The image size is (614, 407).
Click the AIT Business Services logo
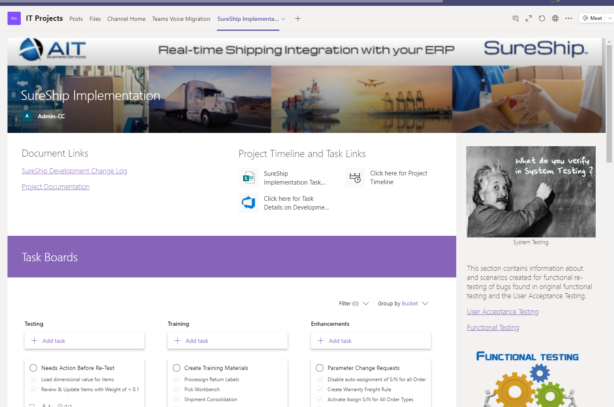tap(52, 50)
